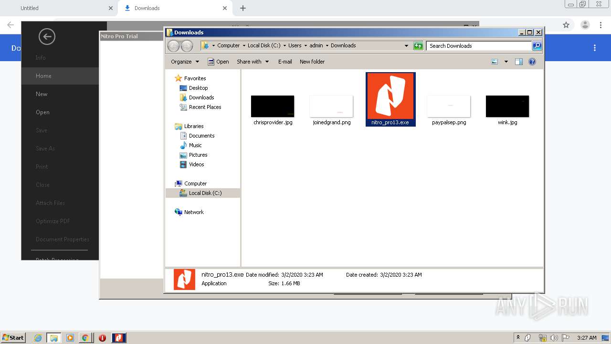Expand Users breadcrumb arrow
Image resolution: width=611 pixels, height=344 pixels.
pyautogui.click(x=305, y=46)
